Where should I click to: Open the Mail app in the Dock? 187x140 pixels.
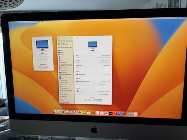click(71, 112)
